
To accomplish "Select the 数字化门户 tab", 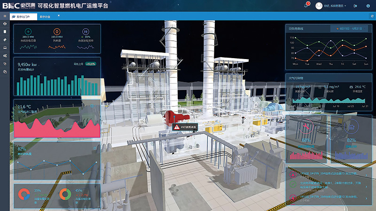I will click(x=23, y=16).
